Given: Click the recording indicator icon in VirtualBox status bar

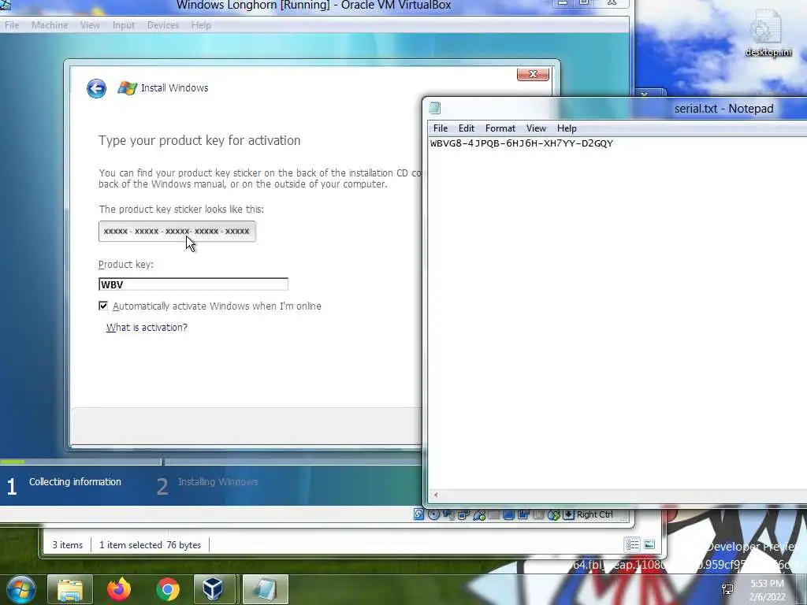Looking at the screenshot, I should point(523,514).
